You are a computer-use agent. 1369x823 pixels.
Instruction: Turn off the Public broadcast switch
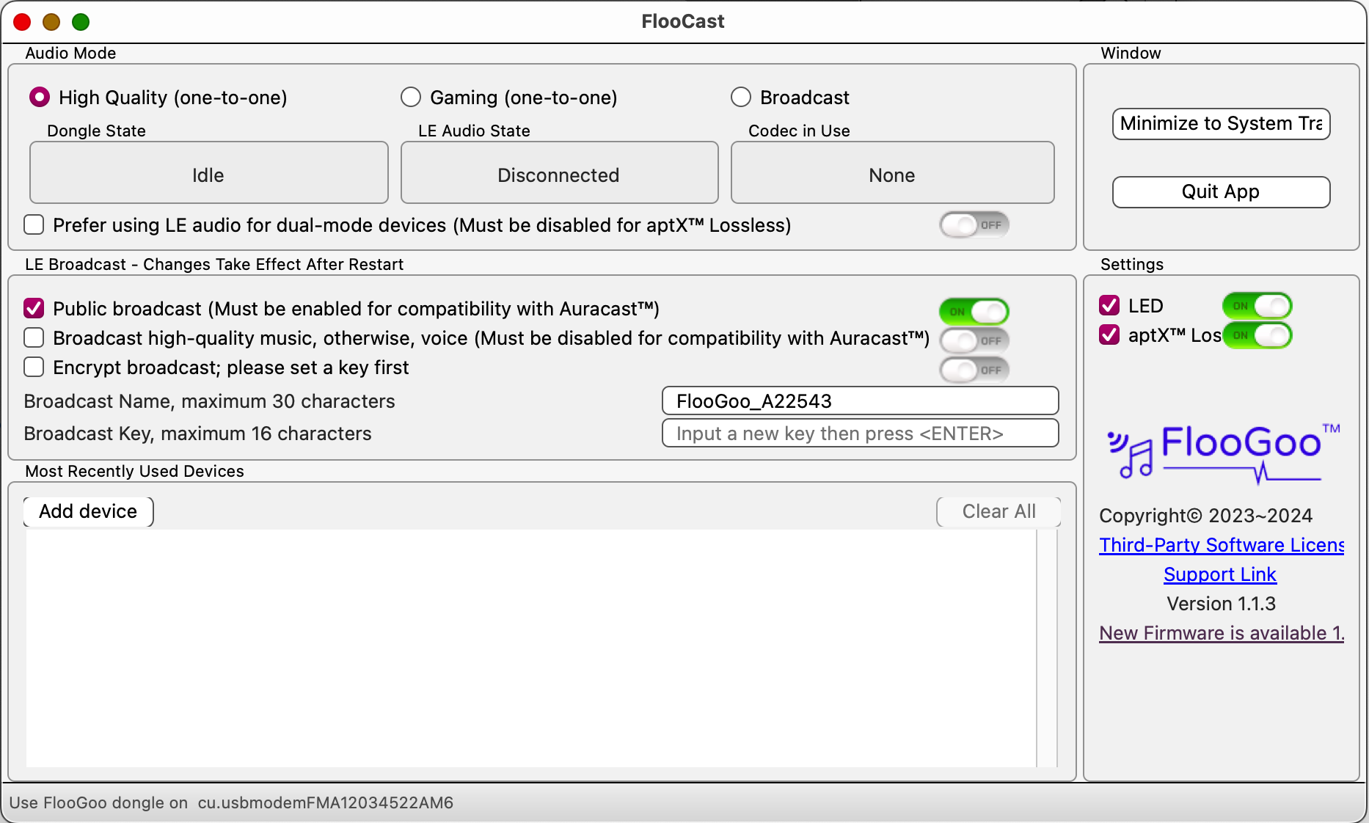pos(974,311)
